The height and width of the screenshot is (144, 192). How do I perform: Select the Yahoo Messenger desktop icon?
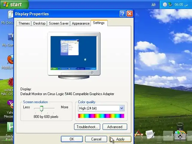click(x=9, y=109)
